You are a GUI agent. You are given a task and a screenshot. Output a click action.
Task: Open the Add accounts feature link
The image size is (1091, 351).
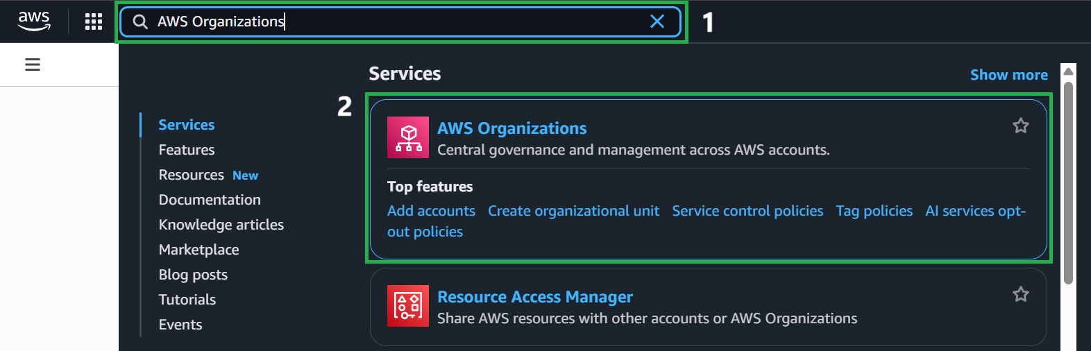(x=431, y=211)
